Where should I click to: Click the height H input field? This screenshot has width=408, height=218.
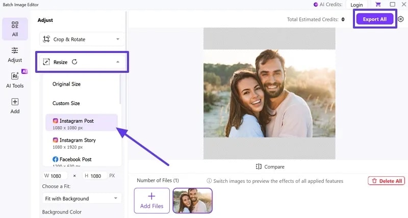95,176
